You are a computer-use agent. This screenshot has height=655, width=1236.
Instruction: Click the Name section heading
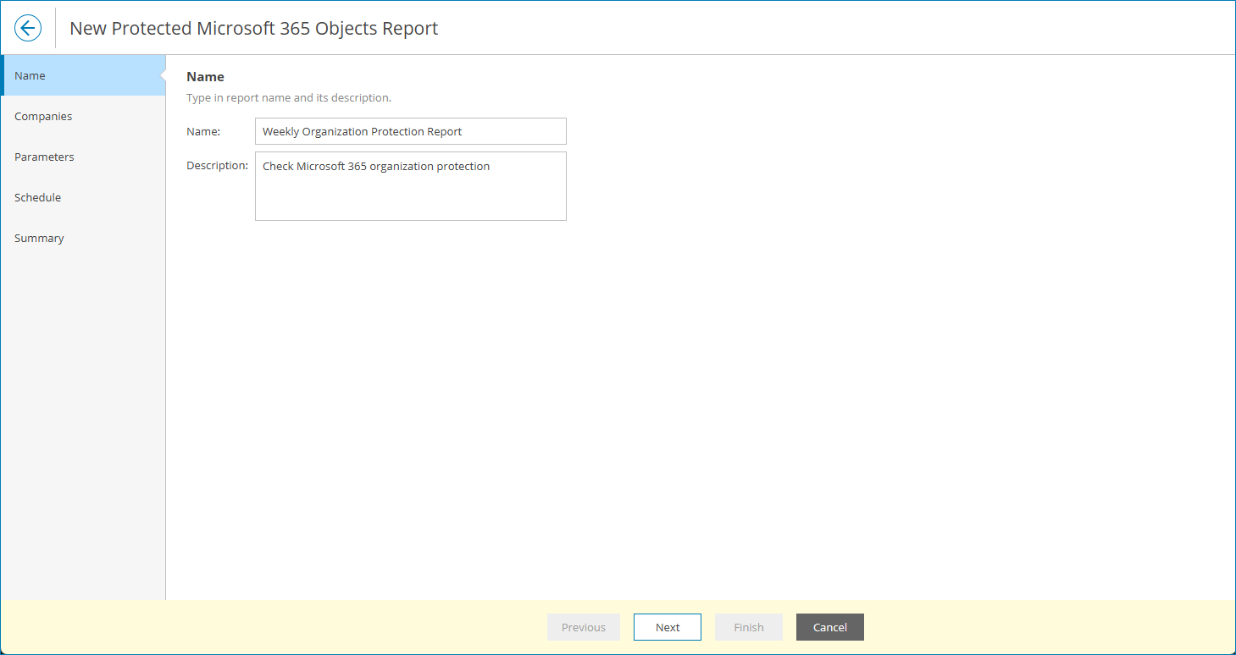click(x=205, y=76)
